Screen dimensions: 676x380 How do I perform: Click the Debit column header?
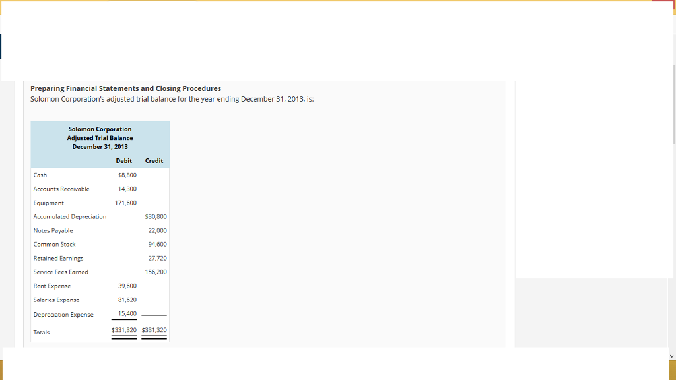pyautogui.click(x=123, y=160)
